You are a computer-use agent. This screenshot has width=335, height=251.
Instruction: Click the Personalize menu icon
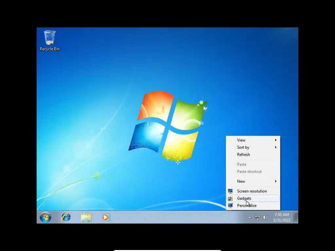tap(230, 206)
